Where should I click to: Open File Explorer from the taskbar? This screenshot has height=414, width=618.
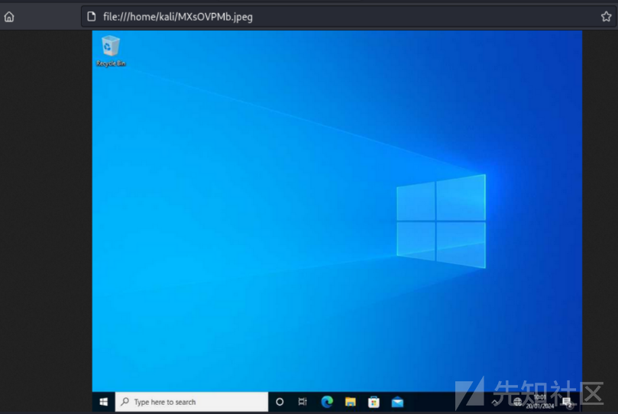[x=350, y=402]
